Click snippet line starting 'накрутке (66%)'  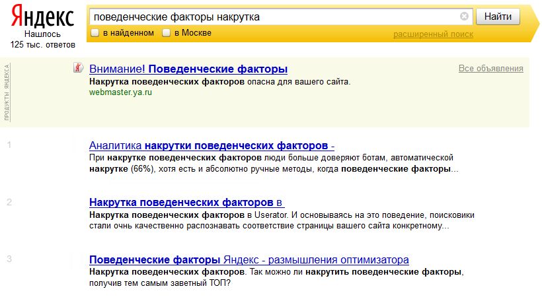[274, 169]
